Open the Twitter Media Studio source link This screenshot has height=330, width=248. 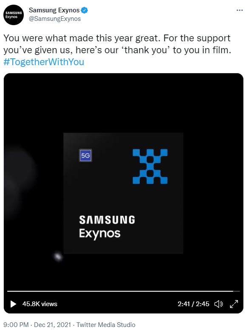(106, 325)
